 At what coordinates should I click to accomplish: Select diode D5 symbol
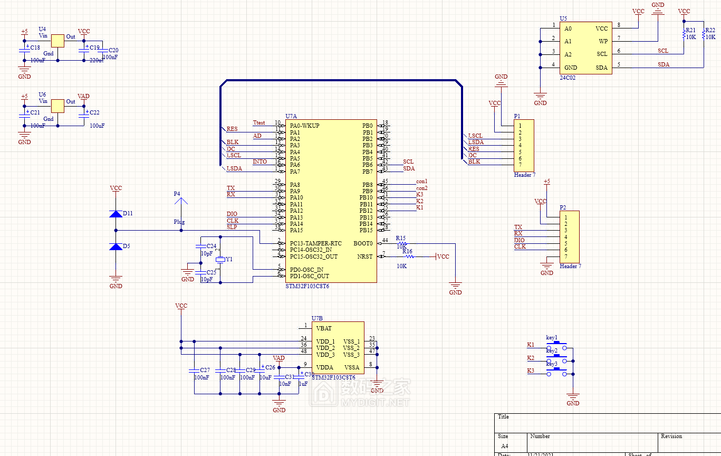pyautogui.click(x=116, y=247)
